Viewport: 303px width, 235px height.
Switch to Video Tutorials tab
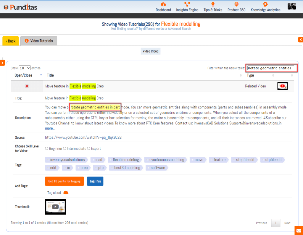39,41
